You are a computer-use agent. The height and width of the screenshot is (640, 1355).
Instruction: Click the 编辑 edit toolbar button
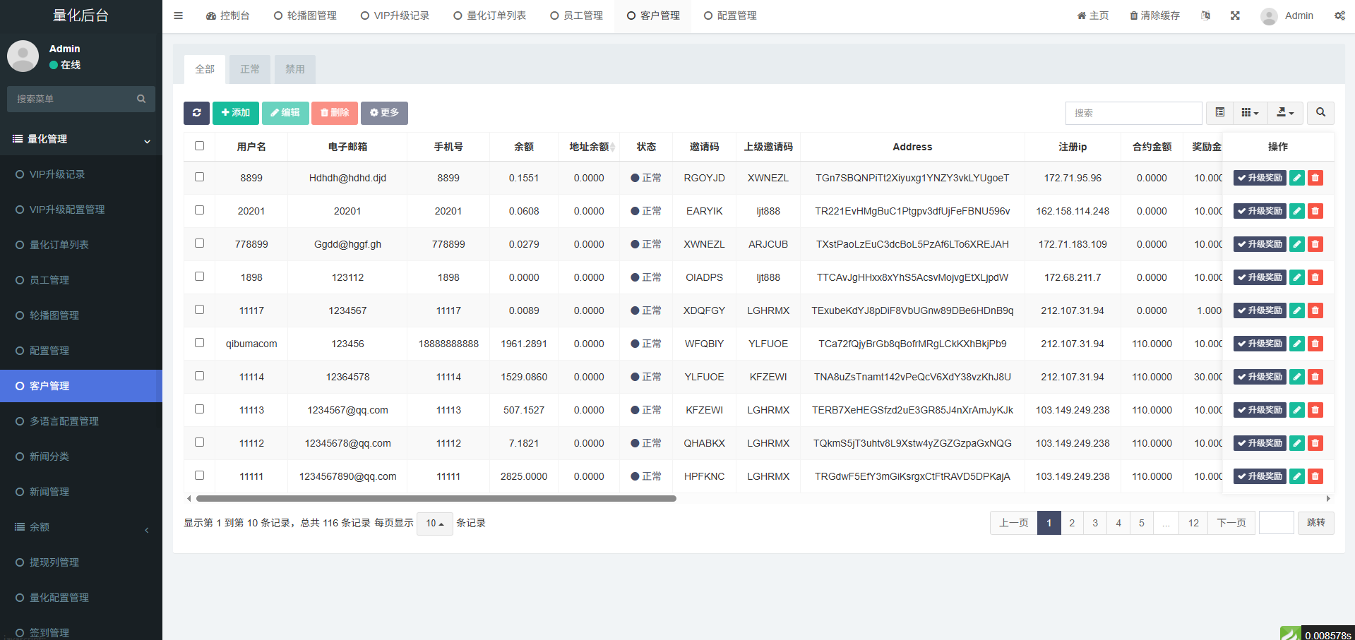(285, 113)
